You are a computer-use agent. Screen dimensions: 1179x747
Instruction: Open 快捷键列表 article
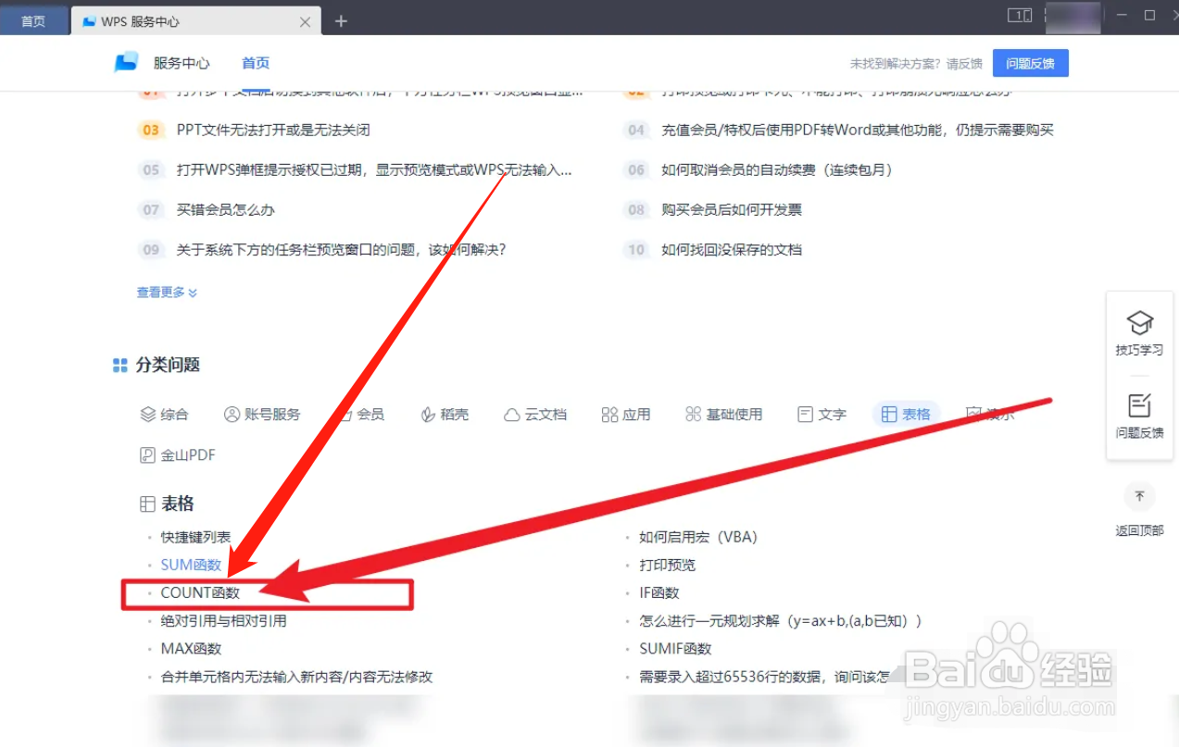tap(195, 537)
